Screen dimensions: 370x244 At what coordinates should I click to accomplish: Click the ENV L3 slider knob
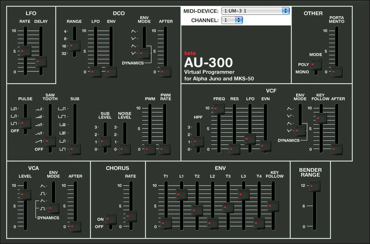coord(244,195)
